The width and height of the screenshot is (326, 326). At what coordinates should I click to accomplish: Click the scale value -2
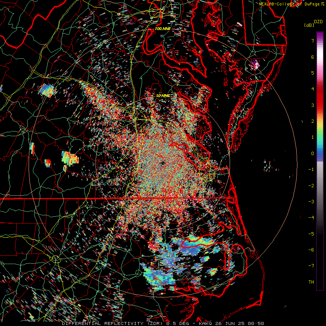(311, 186)
